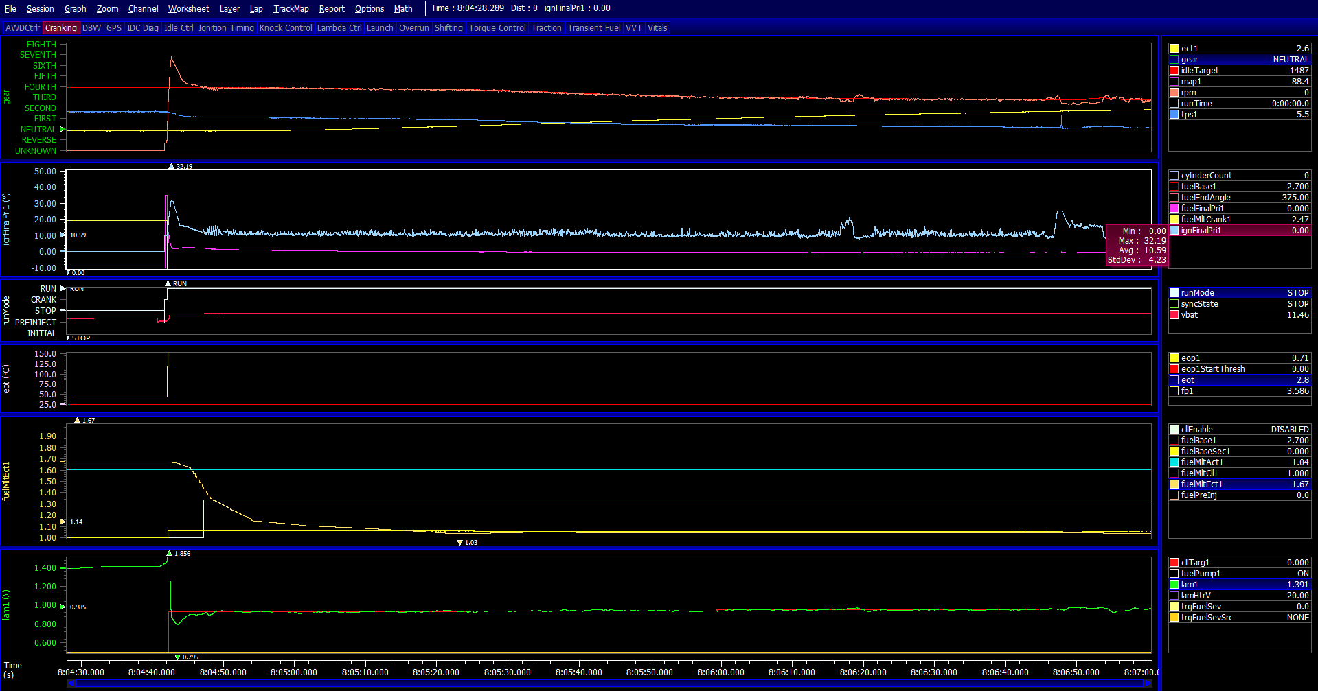Open the Torque Control tab
The width and height of the screenshot is (1318, 691).
point(497,28)
